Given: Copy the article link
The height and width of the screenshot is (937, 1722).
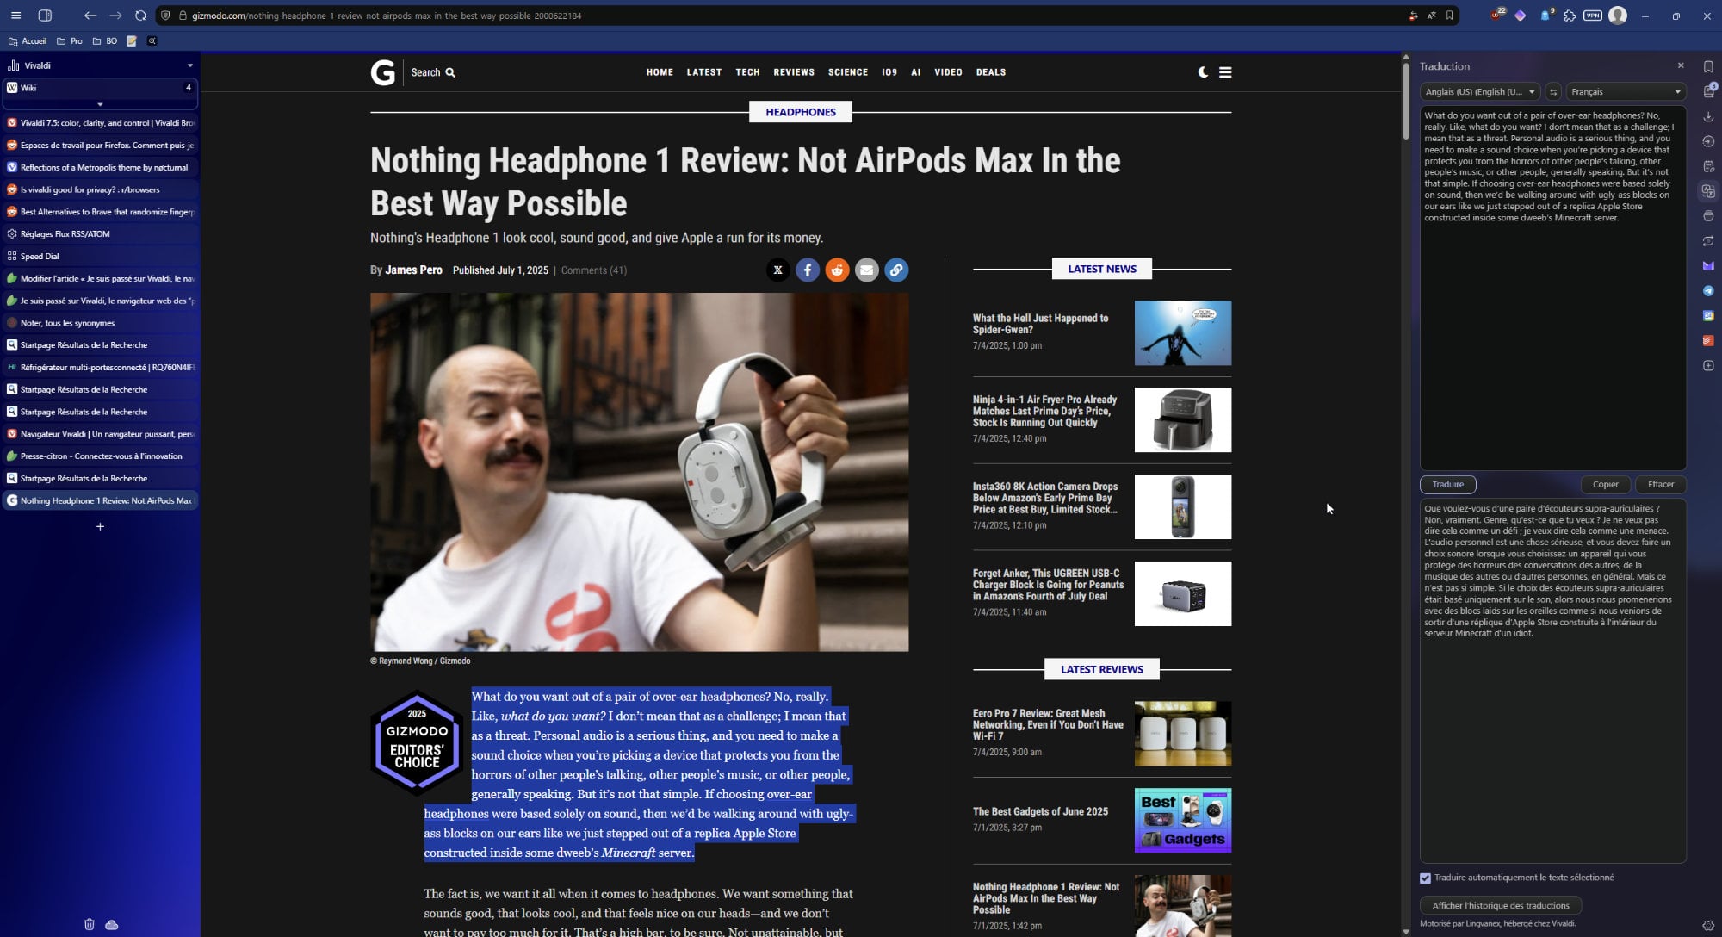Looking at the screenshot, I should 896,270.
